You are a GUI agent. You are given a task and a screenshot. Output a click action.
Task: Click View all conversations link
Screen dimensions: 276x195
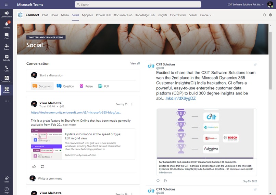[135, 63]
